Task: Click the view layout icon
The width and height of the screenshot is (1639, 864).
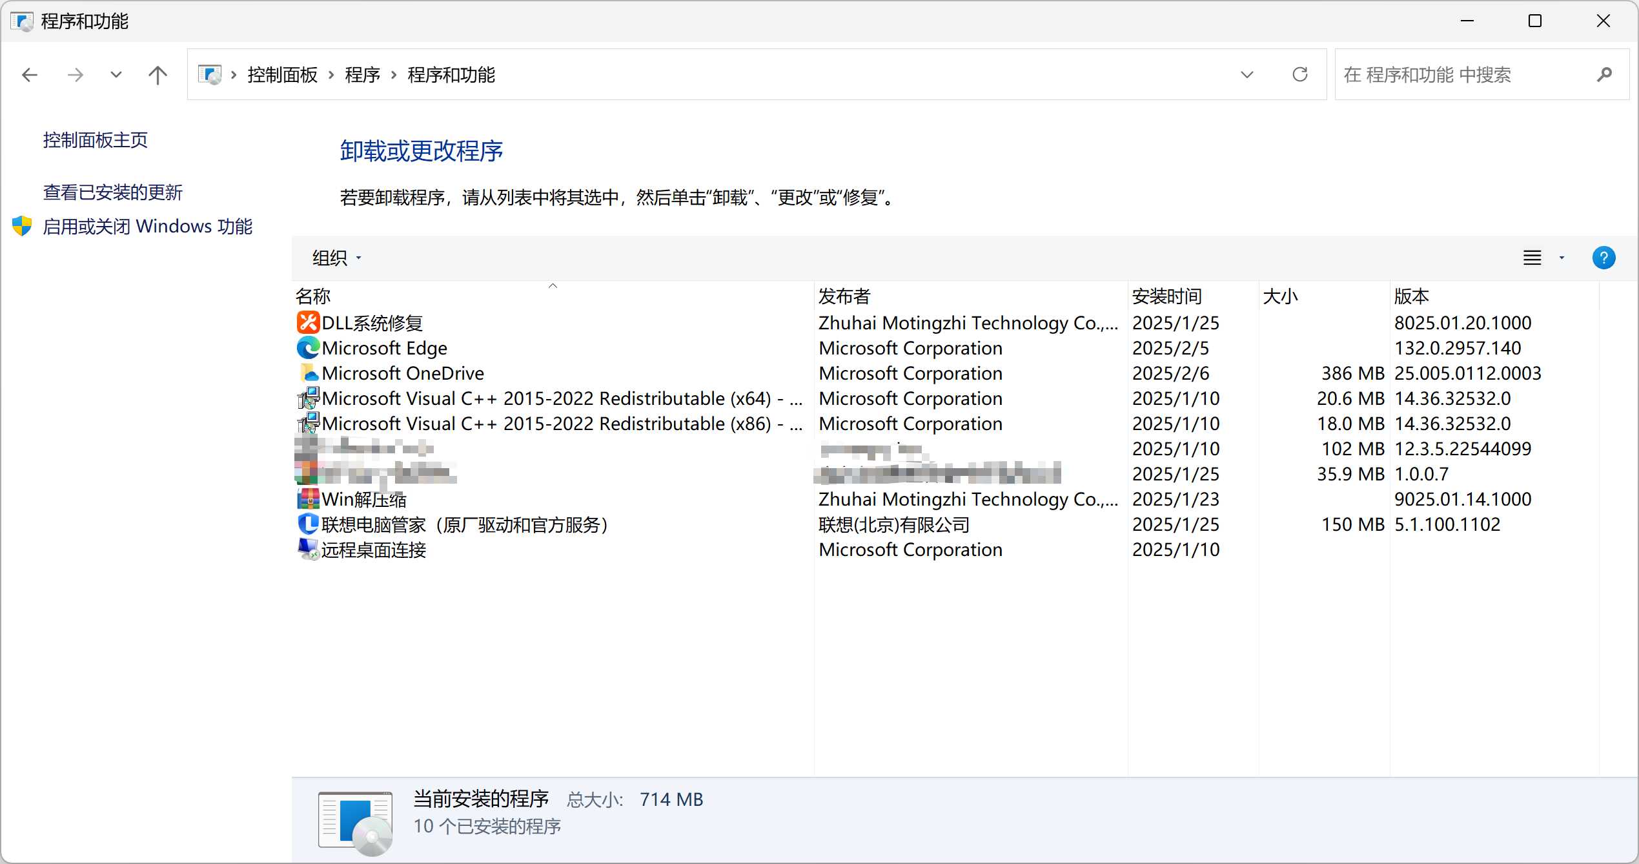Action: (x=1532, y=258)
